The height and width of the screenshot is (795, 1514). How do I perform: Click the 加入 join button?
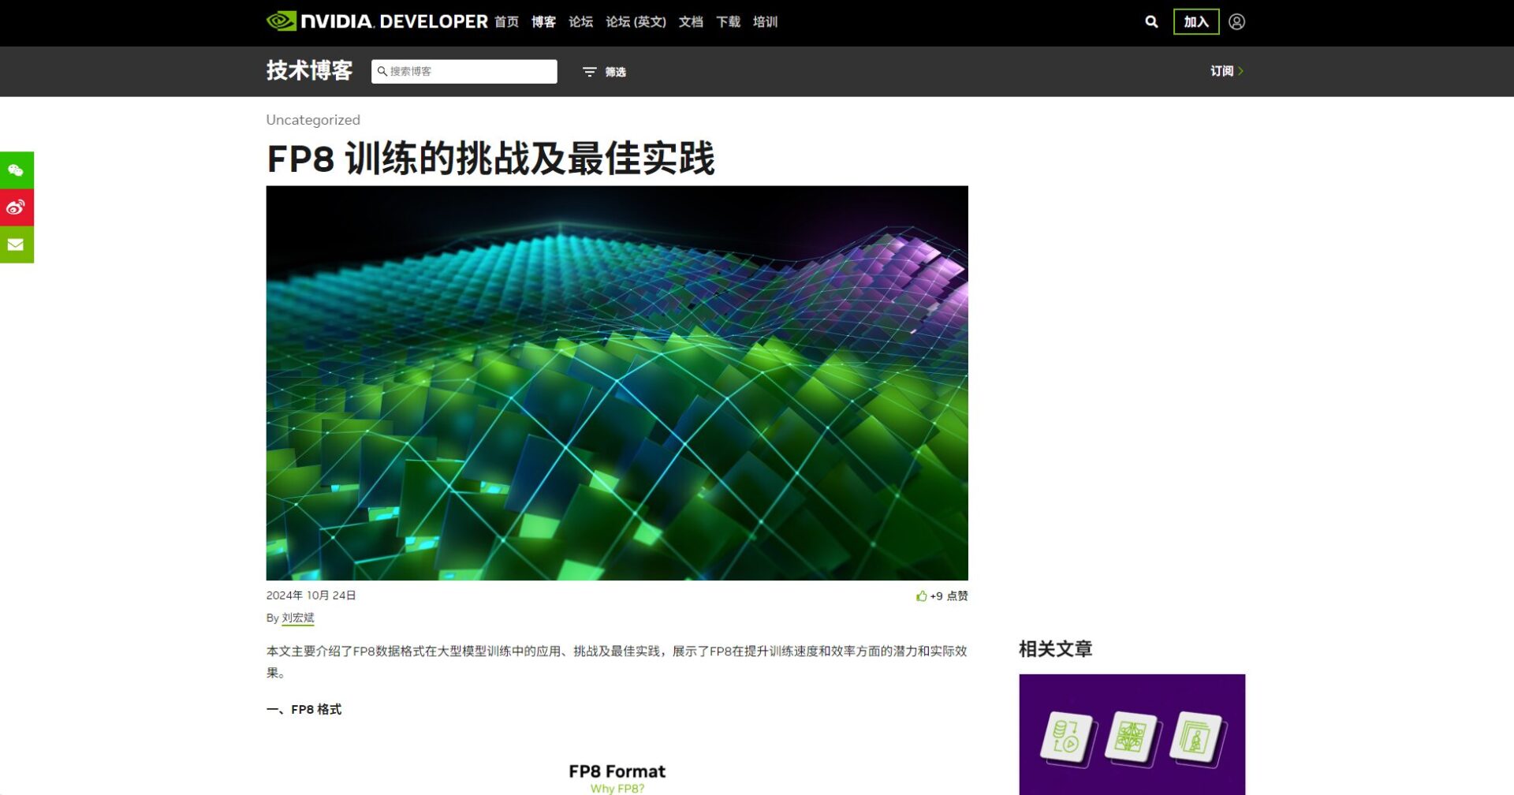pyautogui.click(x=1196, y=21)
